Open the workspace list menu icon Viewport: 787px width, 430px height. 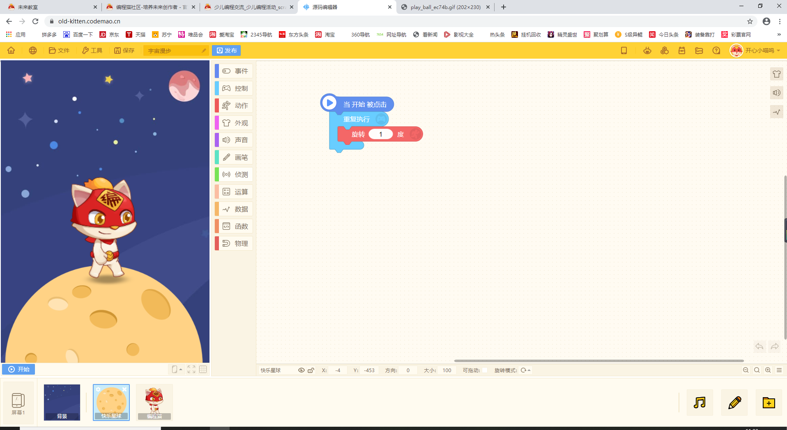pos(779,370)
